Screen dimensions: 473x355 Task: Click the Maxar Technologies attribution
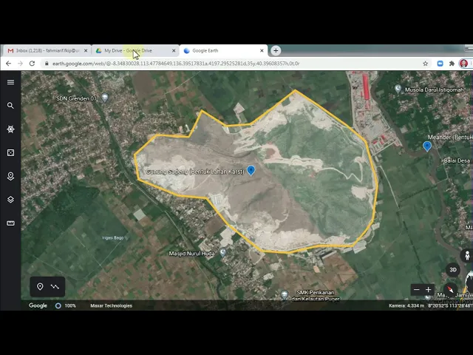(x=112, y=305)
